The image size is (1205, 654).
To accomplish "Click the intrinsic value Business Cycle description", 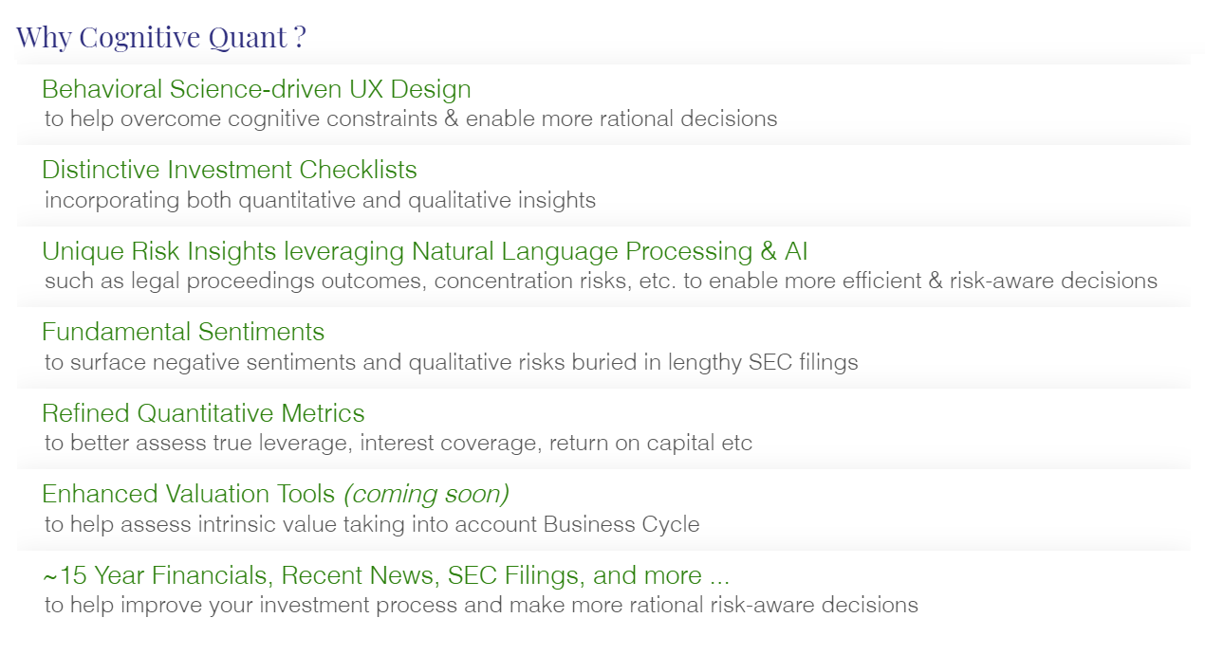I will [372, 524].
